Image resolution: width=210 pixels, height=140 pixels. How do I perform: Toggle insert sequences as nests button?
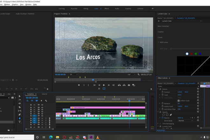(x=27, y=101)
